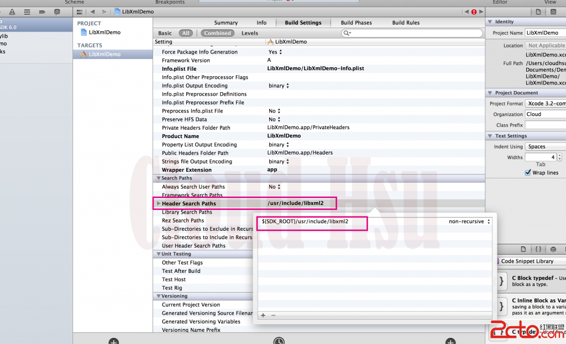Collapse the Identity inspector section
Viewport: 566px width, 344px height.
coord(490,22)
